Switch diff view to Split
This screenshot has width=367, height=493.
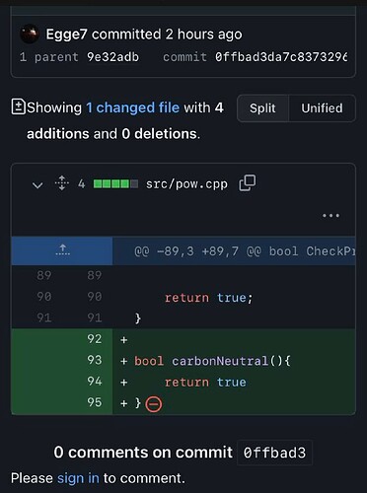click(x=262, y=108)
